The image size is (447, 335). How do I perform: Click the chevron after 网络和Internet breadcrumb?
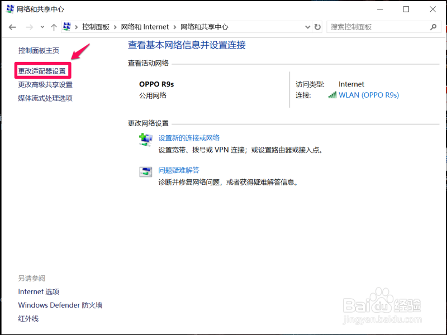173,27
